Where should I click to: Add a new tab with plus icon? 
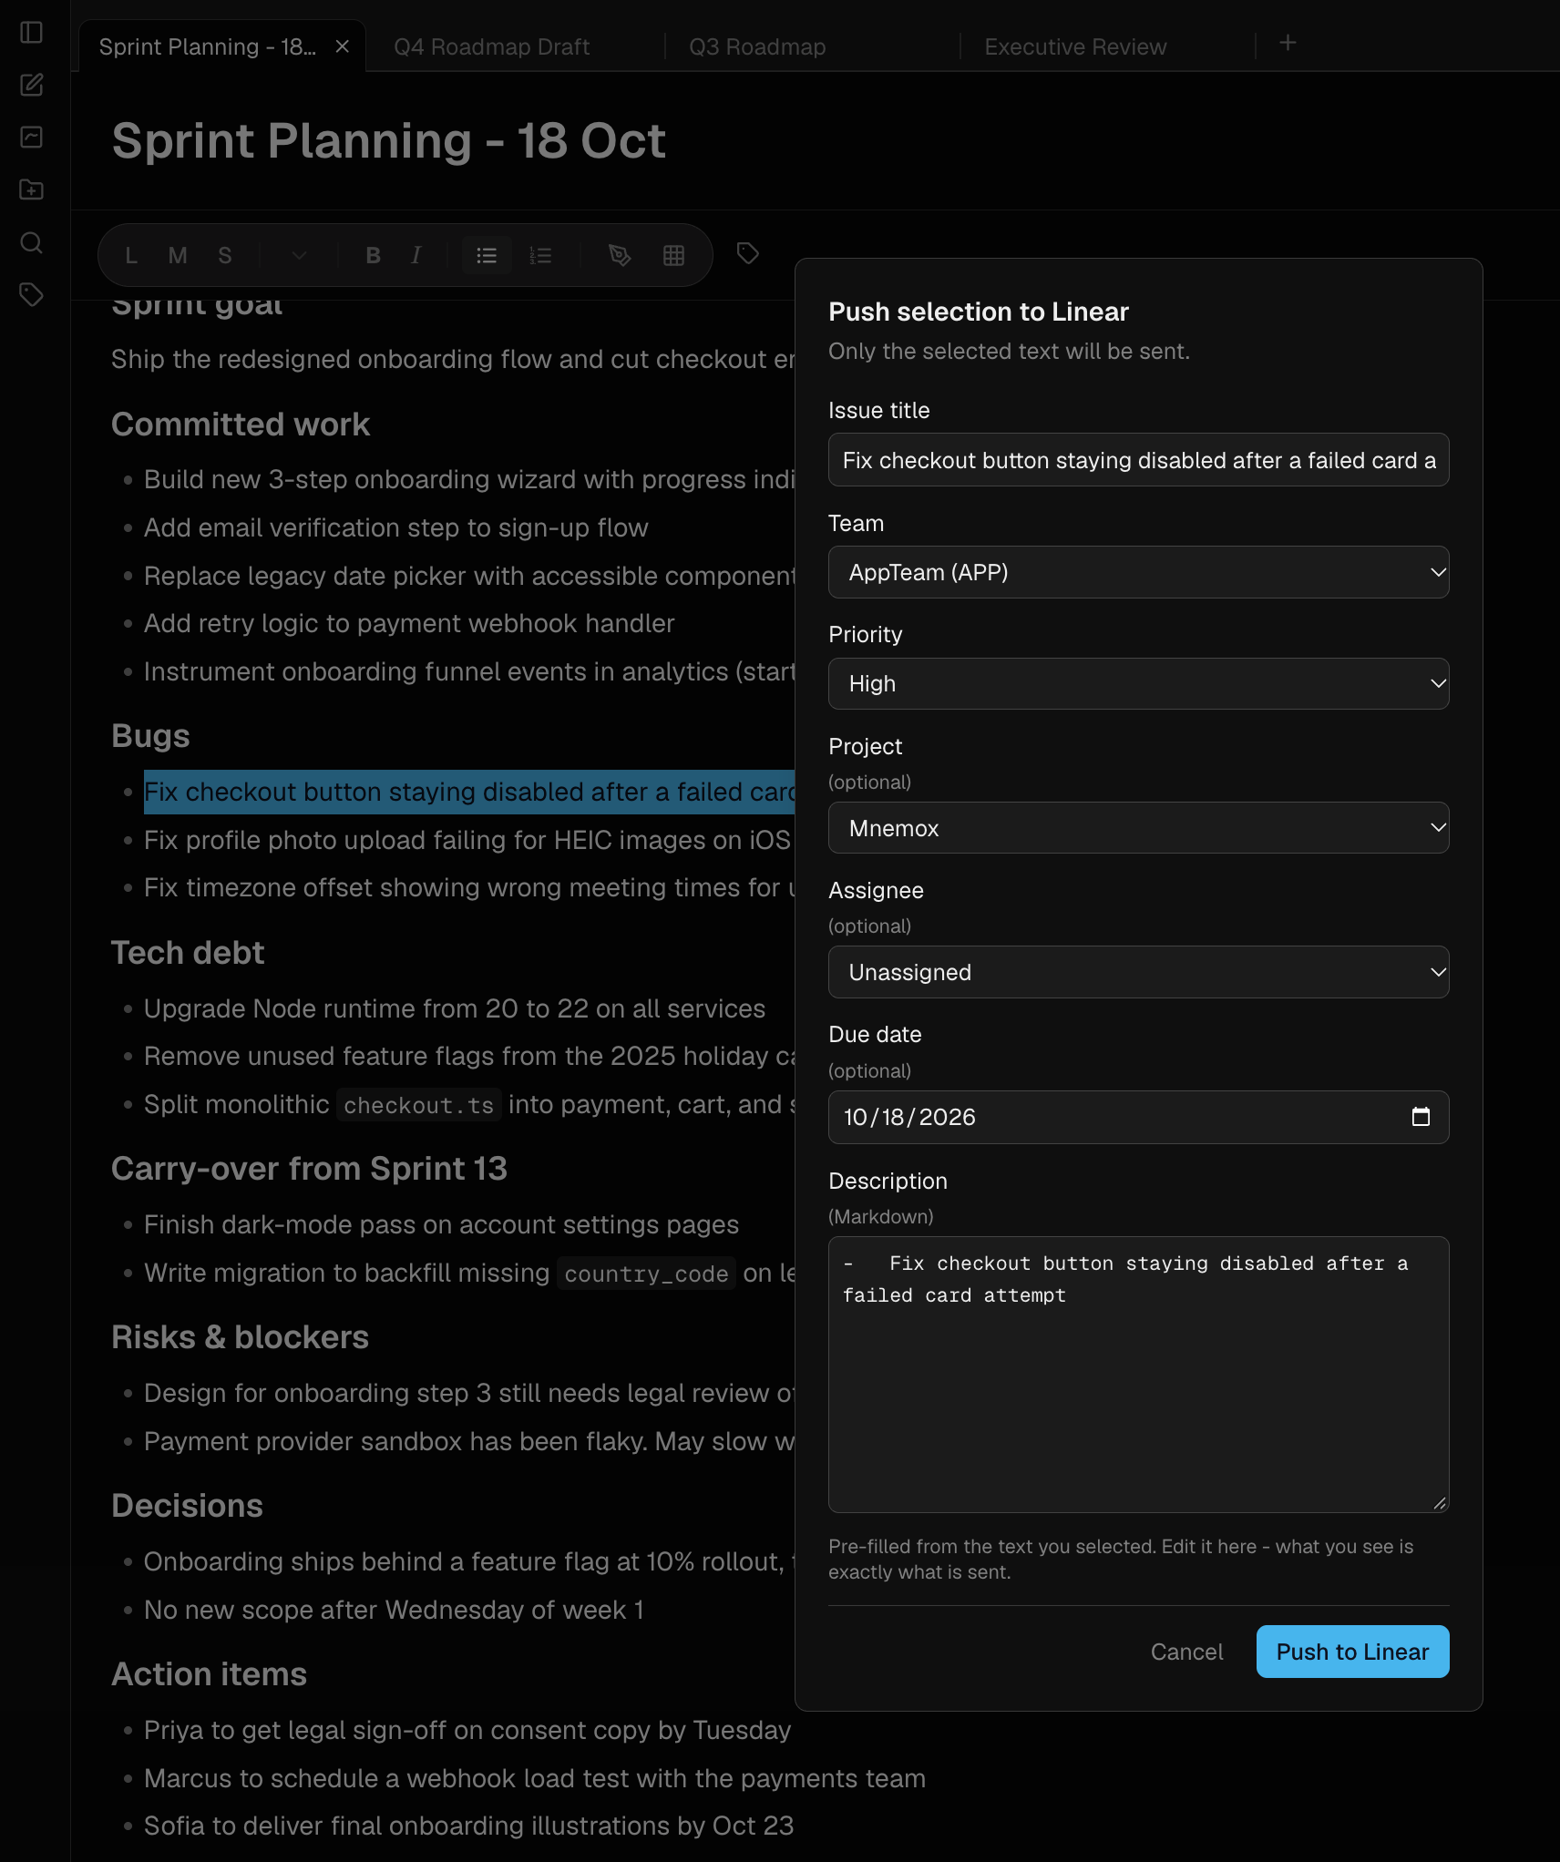[1288, 43]
